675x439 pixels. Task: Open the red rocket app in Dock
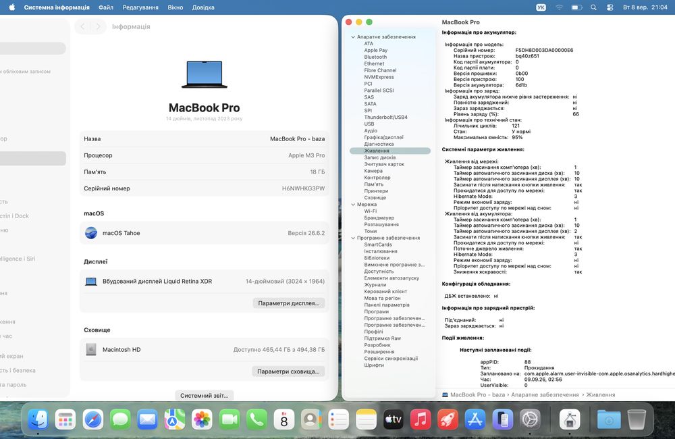tap(448, 419)
